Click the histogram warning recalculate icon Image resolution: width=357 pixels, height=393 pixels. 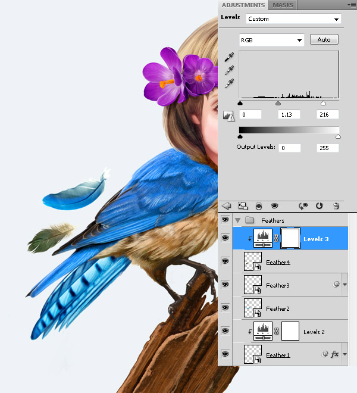pyautogui.click(x=228, y=116)
